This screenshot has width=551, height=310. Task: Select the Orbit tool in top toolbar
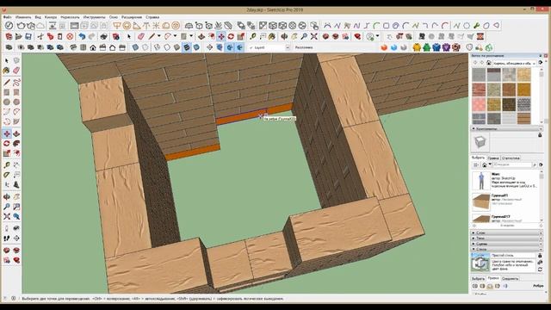click(x=284, y=36)
